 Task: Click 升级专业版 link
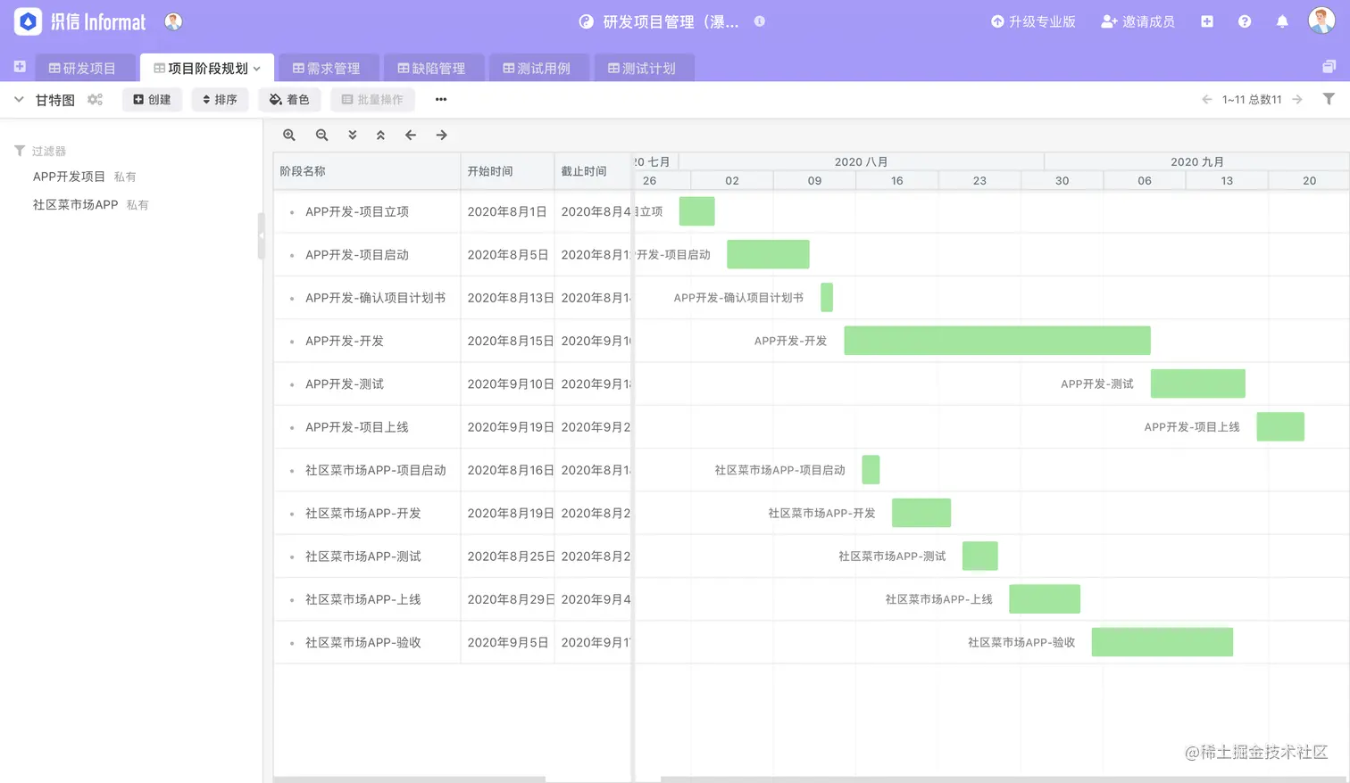(1033, 21)
